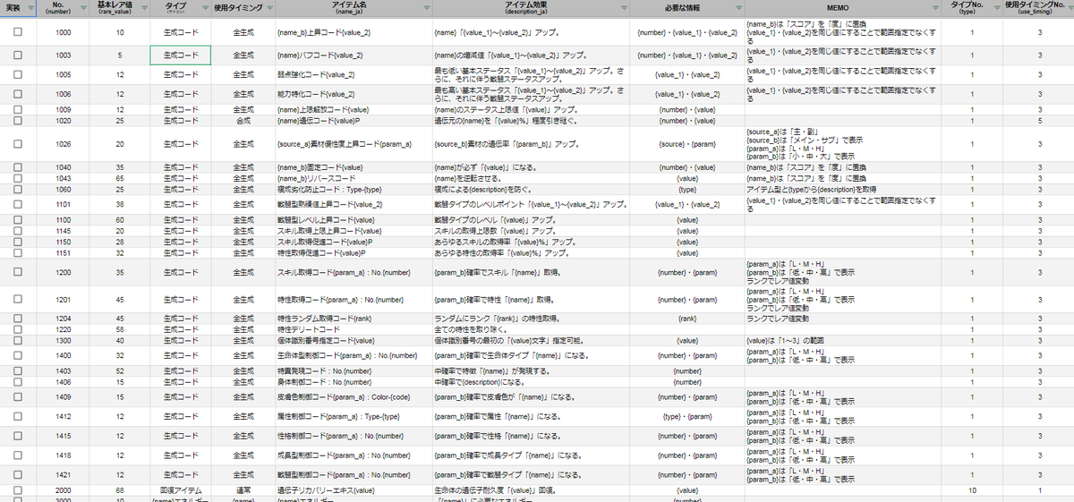The image size is (1074, 502).
Task: Click item name {name_b}固定コード{value}
Action: pyautogui.click(x=320, y=166)
